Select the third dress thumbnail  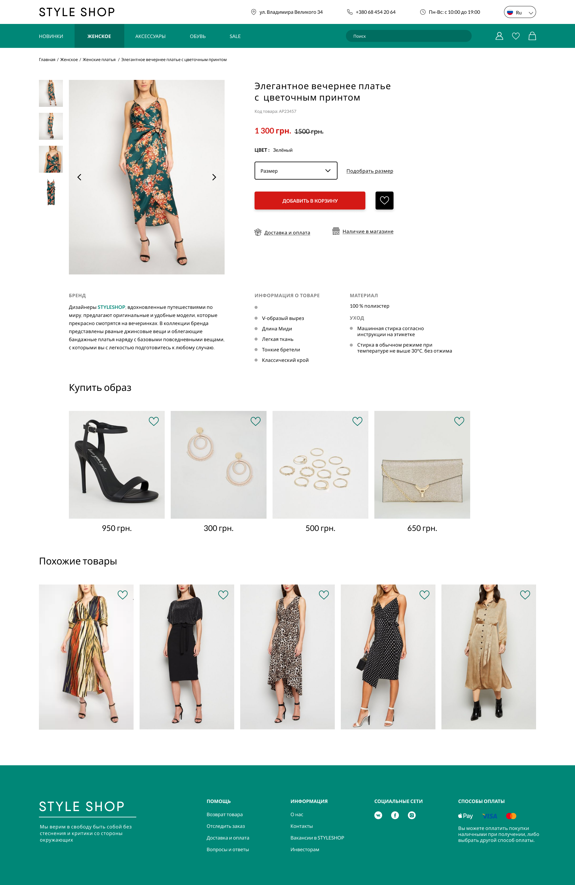coord(51,159)
